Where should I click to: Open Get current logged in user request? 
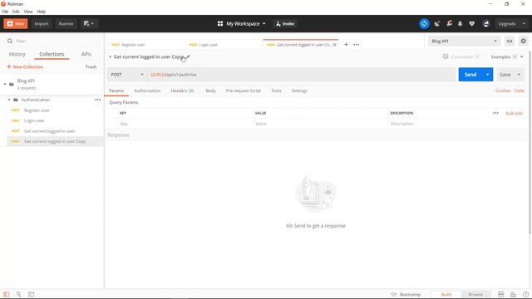point(49,131)
